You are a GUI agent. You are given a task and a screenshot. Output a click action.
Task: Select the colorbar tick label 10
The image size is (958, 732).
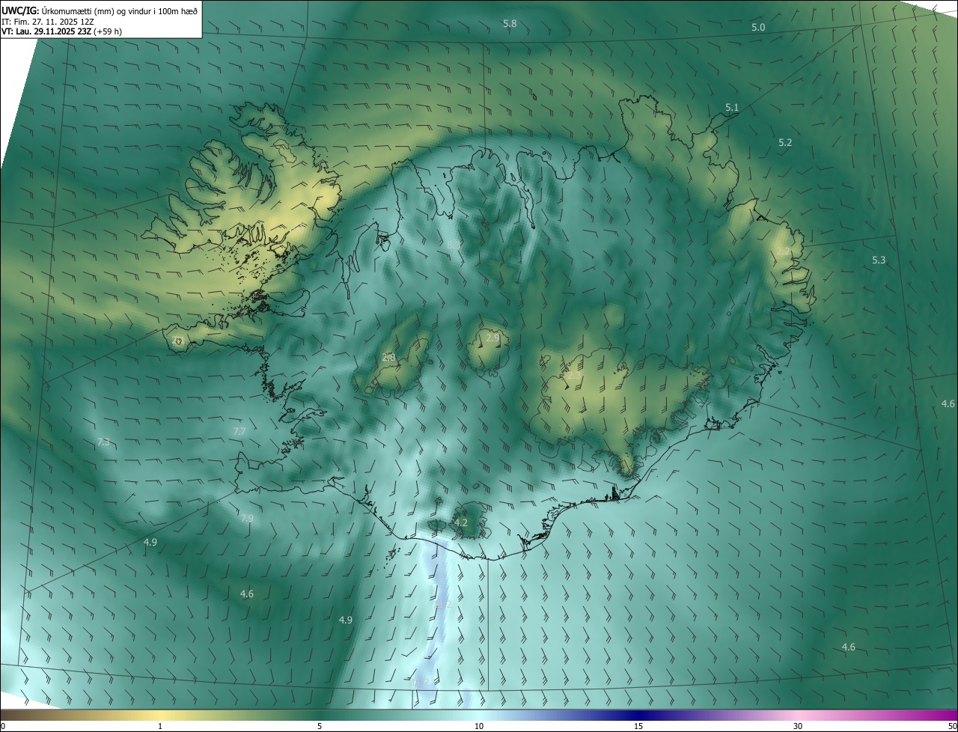(x=479, y=727)
